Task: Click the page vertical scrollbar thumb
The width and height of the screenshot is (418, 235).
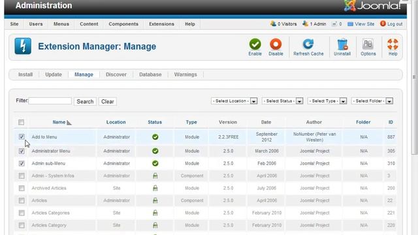Action: click(415, 77)
